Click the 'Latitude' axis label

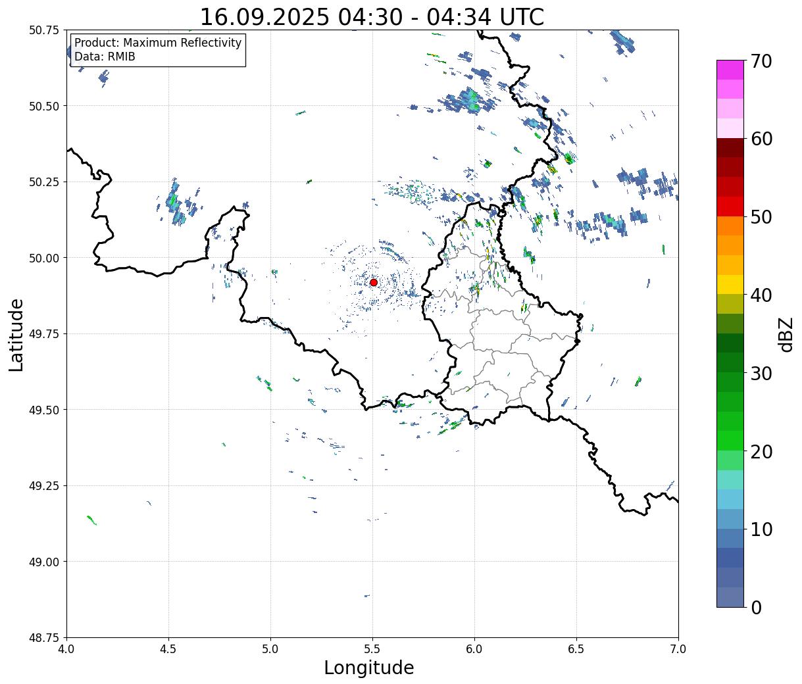click(16, 334)
